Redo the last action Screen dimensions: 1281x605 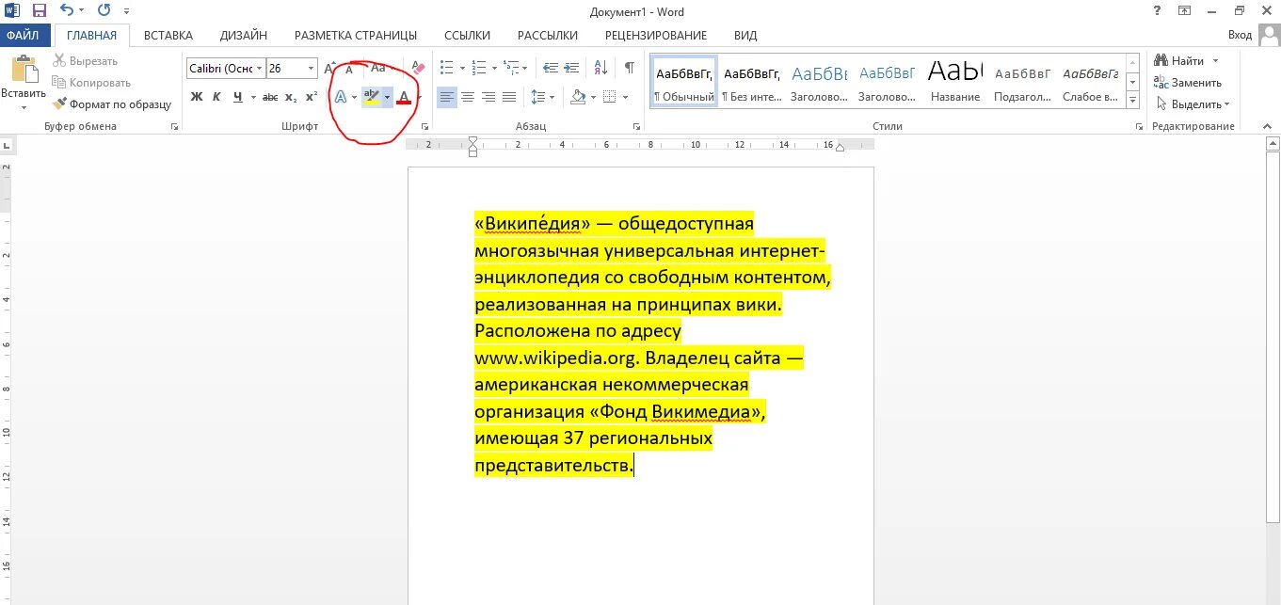pyautogui.click(x=103, y=11)
